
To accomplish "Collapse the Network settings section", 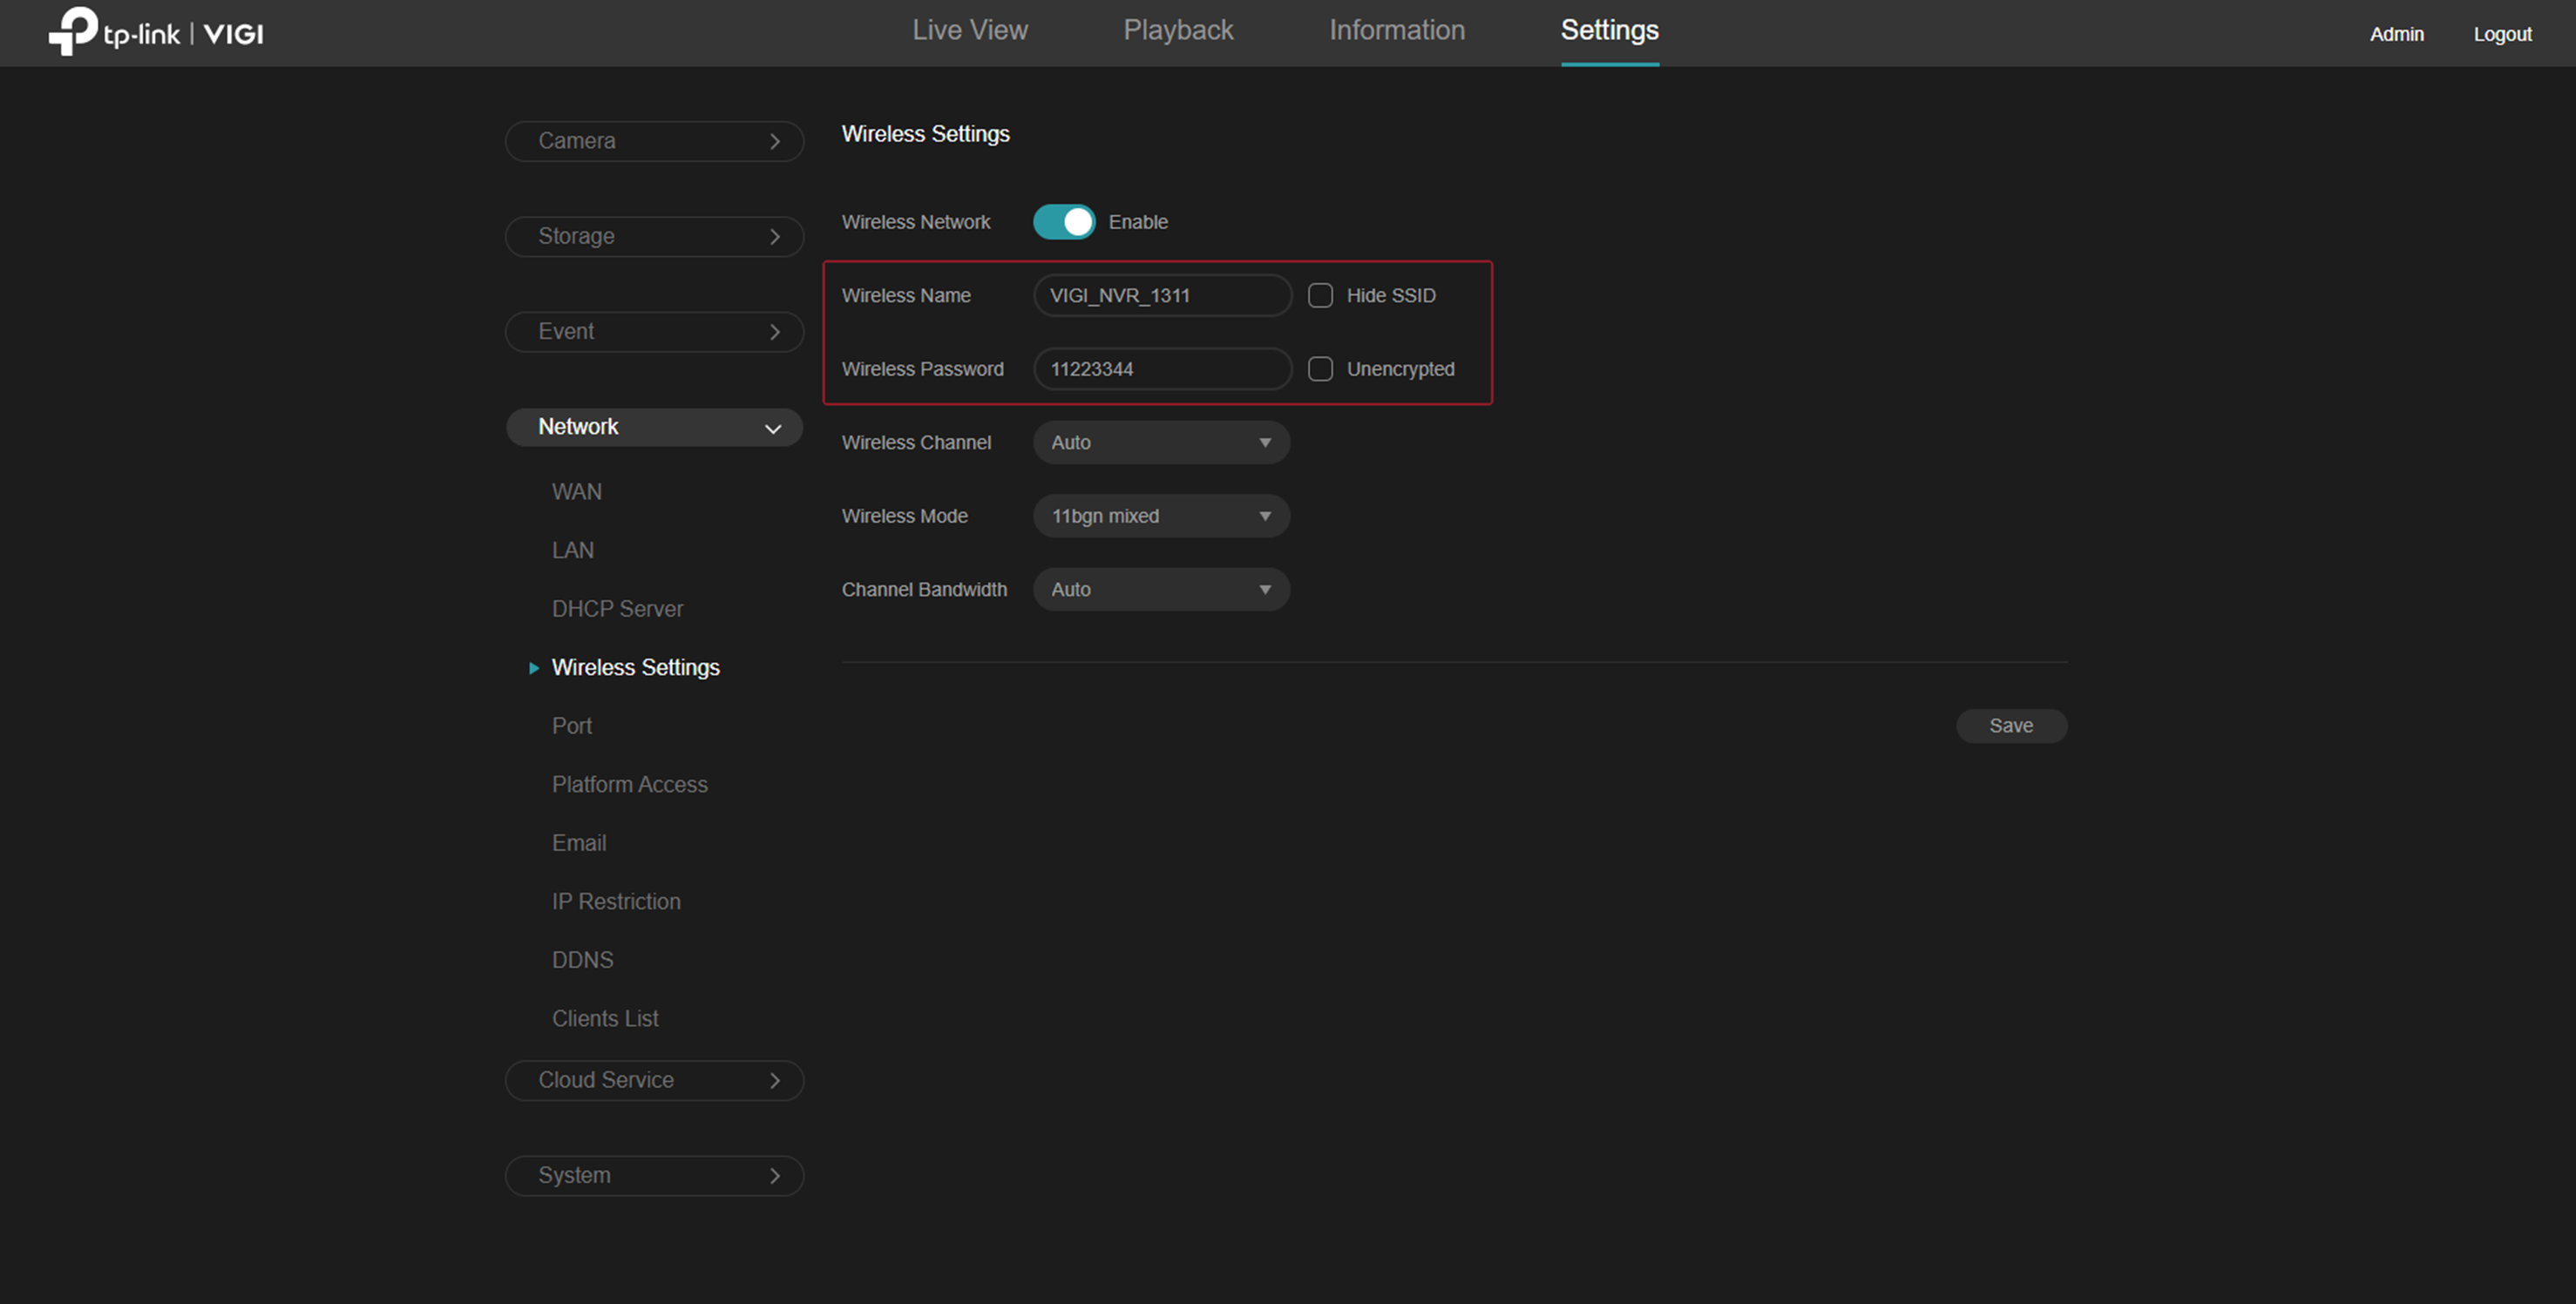I will [654, 427].
